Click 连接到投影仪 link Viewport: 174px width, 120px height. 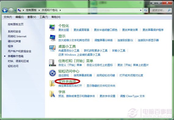click(125, 40)
